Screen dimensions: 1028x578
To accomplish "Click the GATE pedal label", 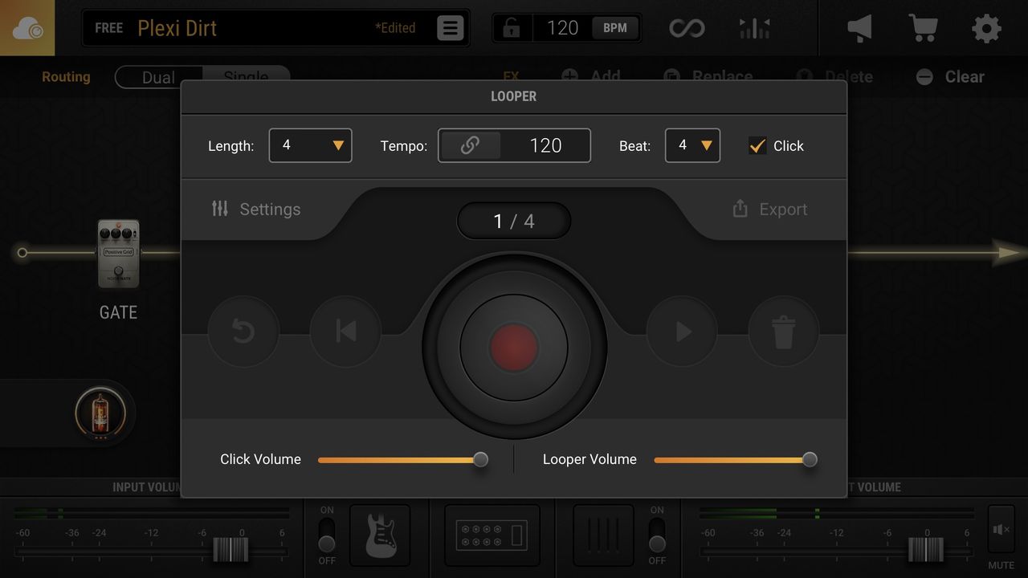I will 118,312.
